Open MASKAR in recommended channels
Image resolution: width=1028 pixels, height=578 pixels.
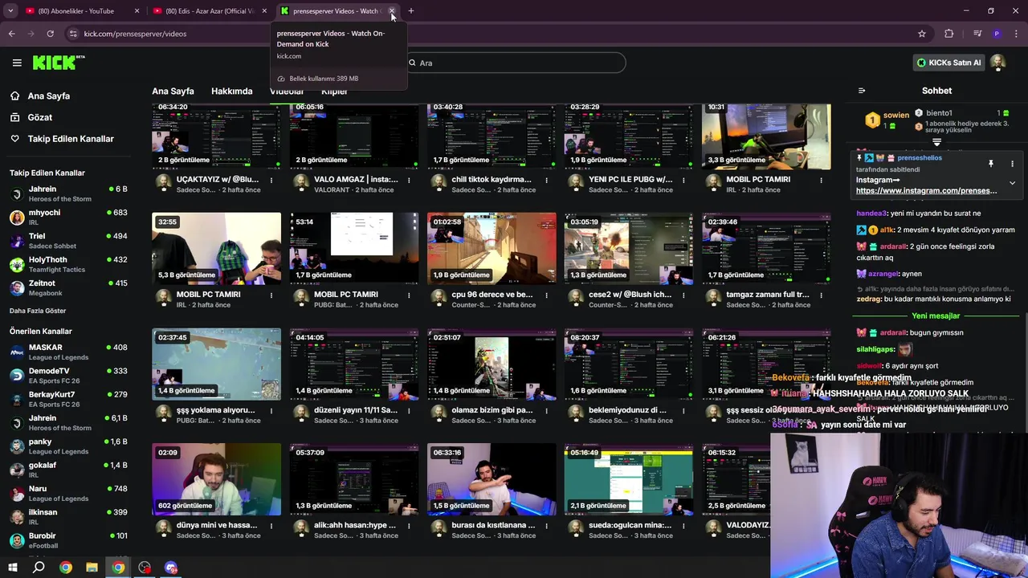pos(68,352)
